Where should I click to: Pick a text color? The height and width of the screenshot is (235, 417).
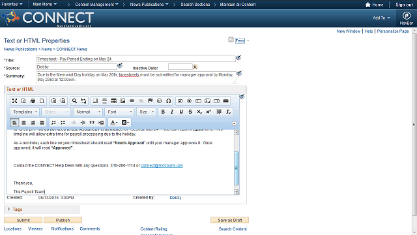tap(114, 123)
